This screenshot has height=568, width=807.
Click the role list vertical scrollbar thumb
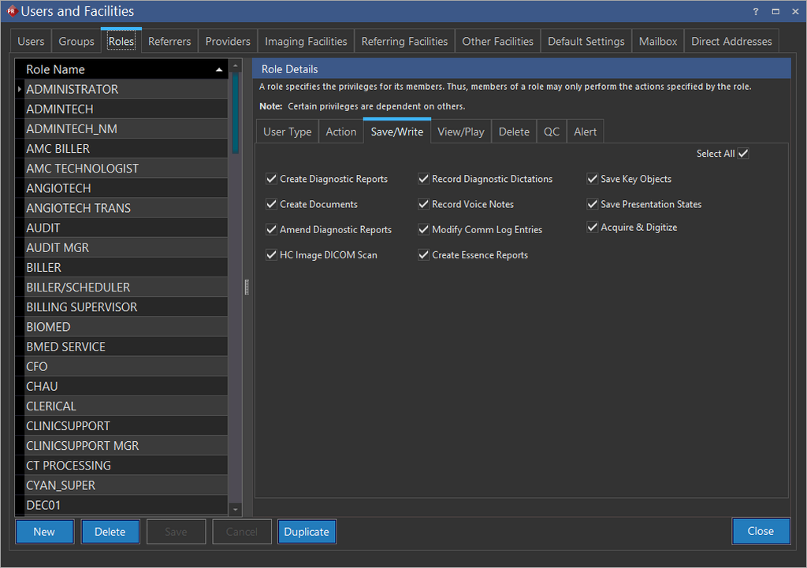[235, 112]
